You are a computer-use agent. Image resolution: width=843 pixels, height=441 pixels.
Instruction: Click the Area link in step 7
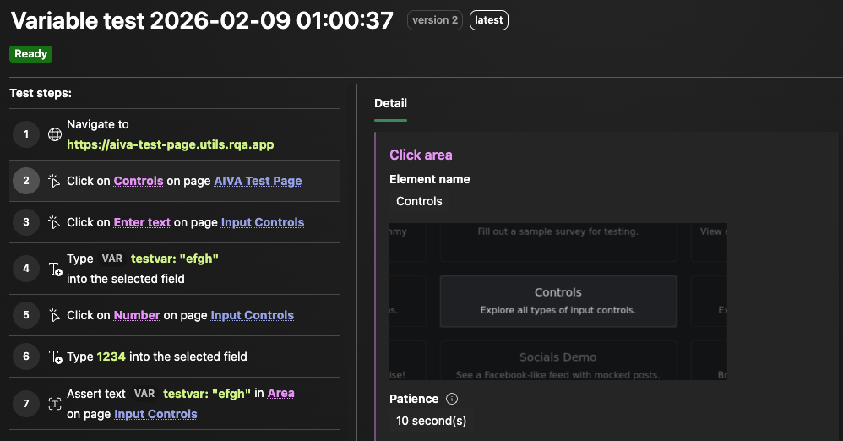280,393
